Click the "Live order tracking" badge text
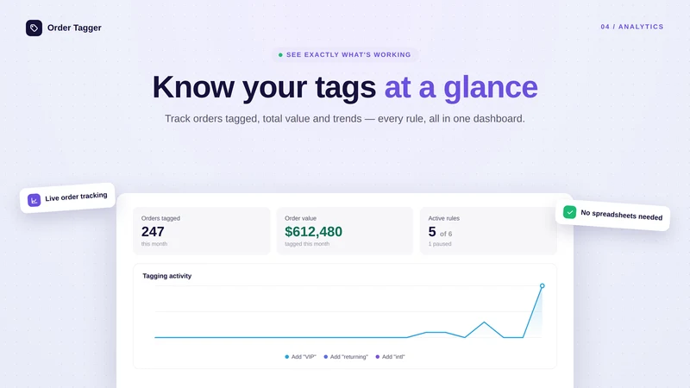Screen dimensions: 690x388 pos(76,197)
